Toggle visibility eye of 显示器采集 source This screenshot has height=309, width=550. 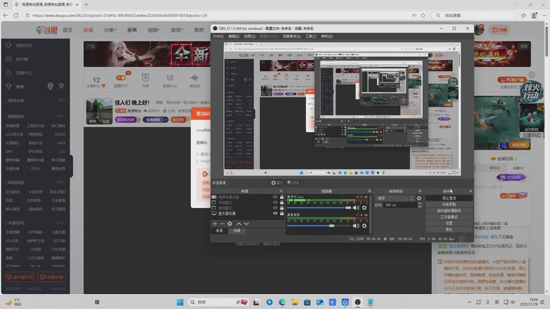coord(276,214)
